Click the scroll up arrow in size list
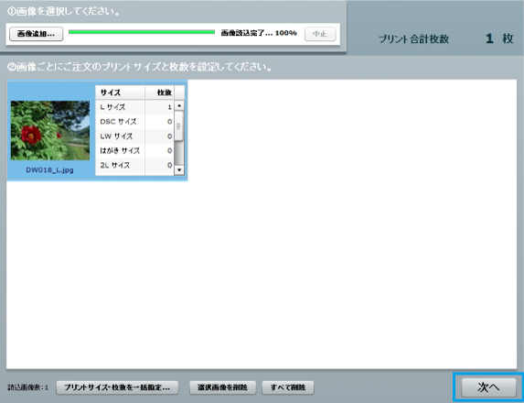Viewport: 524px width, 403px height. (x=179, y=105)
